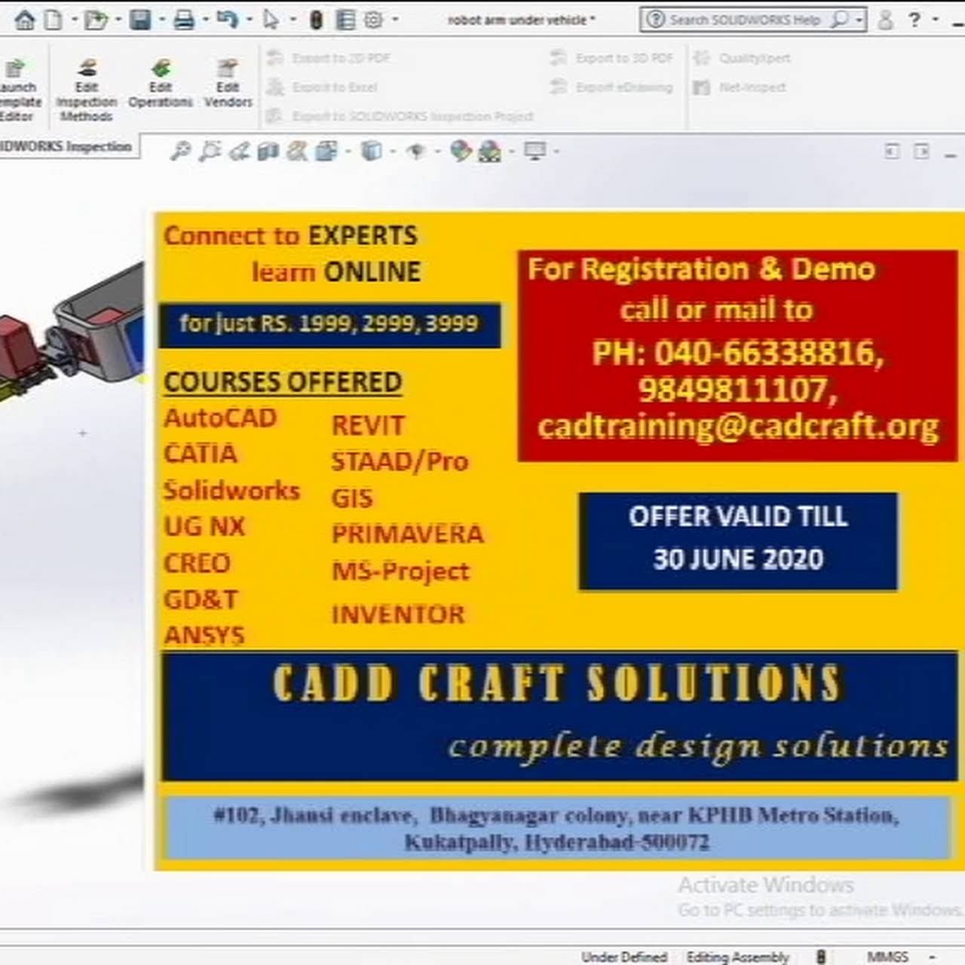Click Edit Vendors in the ribbon
Screen dimensions: 965x965
pyautogui.click(x=228, y=85)
